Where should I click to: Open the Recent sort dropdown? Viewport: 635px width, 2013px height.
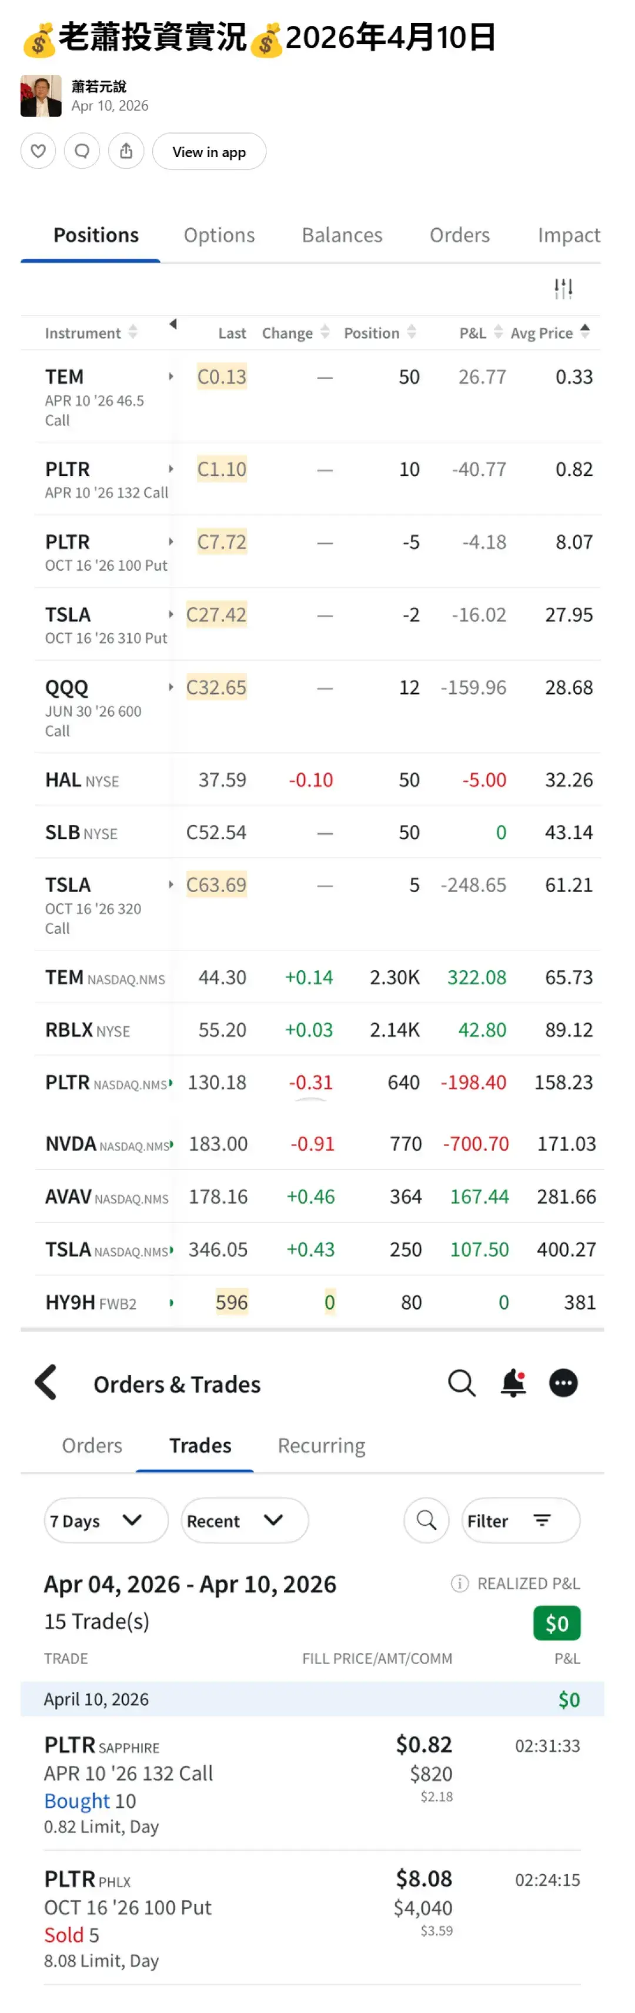click(x=243, y=1520)
